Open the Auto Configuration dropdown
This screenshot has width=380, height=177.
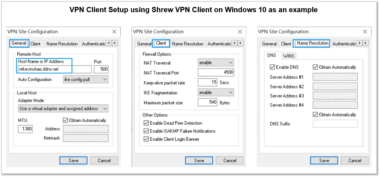coord(85,79)
